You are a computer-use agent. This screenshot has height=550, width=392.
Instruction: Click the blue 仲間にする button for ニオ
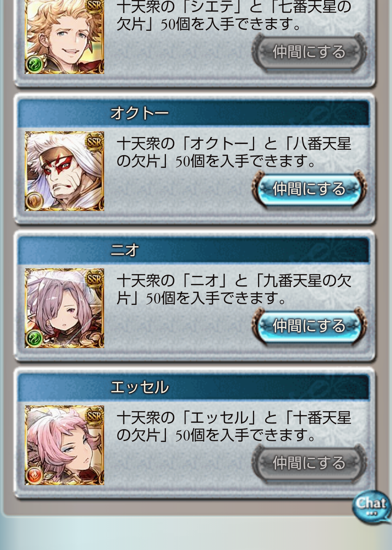point(309,326)
